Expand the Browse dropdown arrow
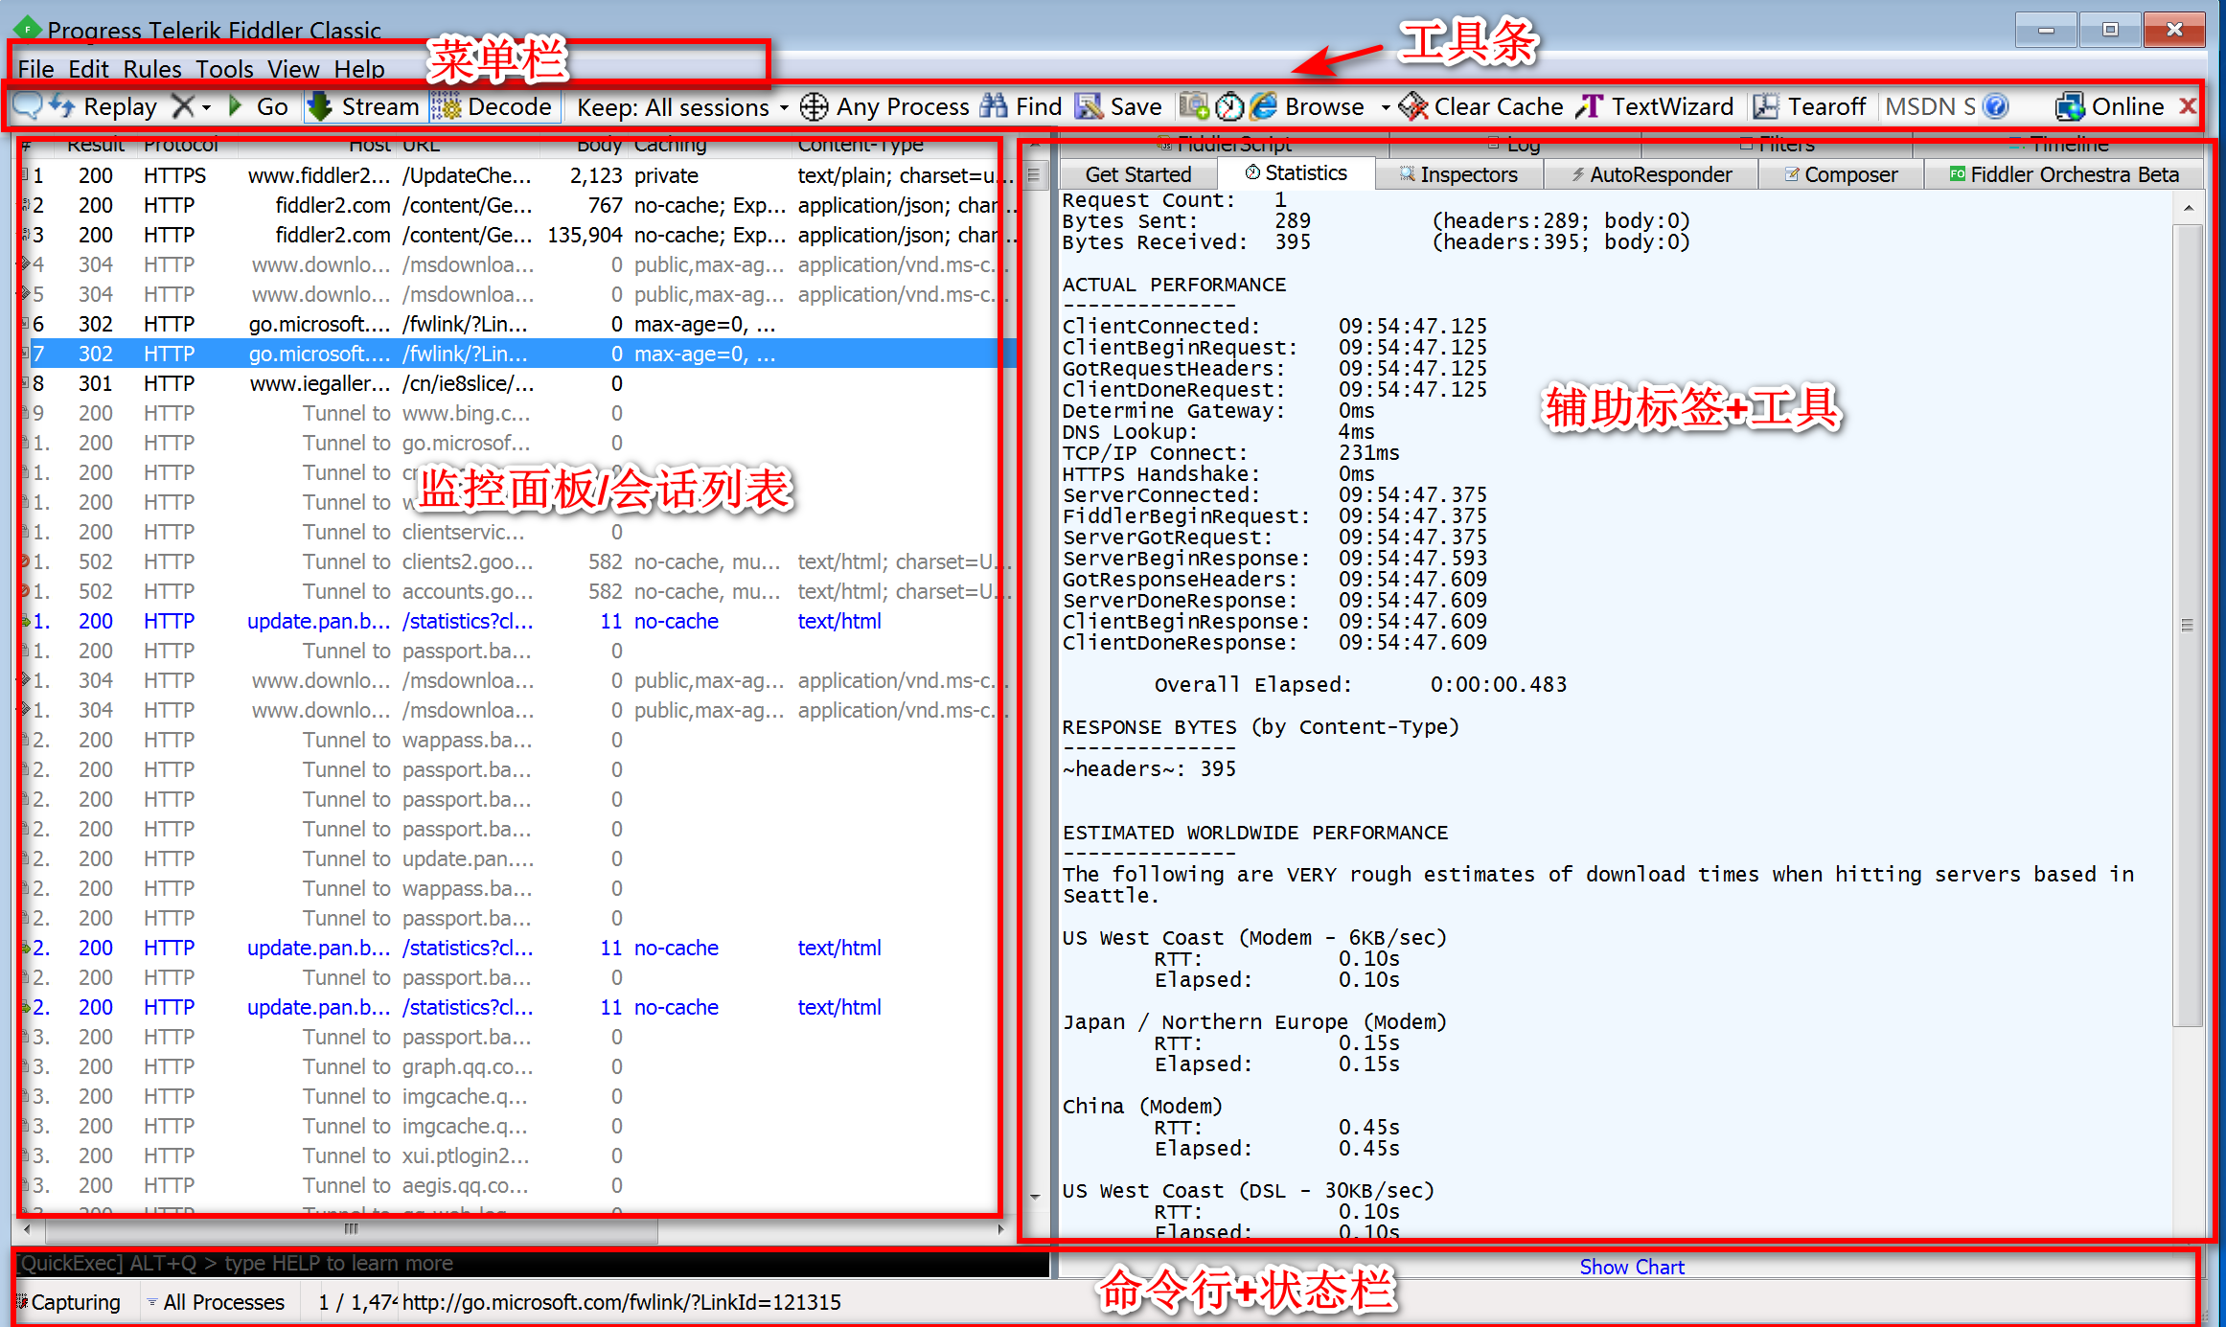The image size is (2226, 1327). point(1385,107)
